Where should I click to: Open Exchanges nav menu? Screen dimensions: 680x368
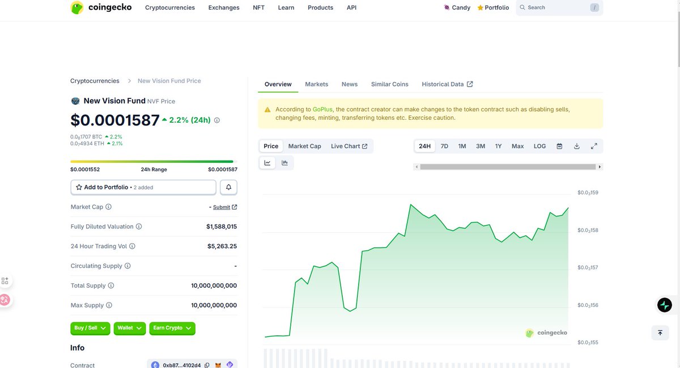coord(224,8)
